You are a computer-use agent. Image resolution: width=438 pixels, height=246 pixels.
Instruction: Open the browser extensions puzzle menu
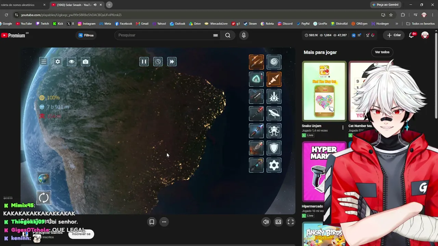pos(403,15)
